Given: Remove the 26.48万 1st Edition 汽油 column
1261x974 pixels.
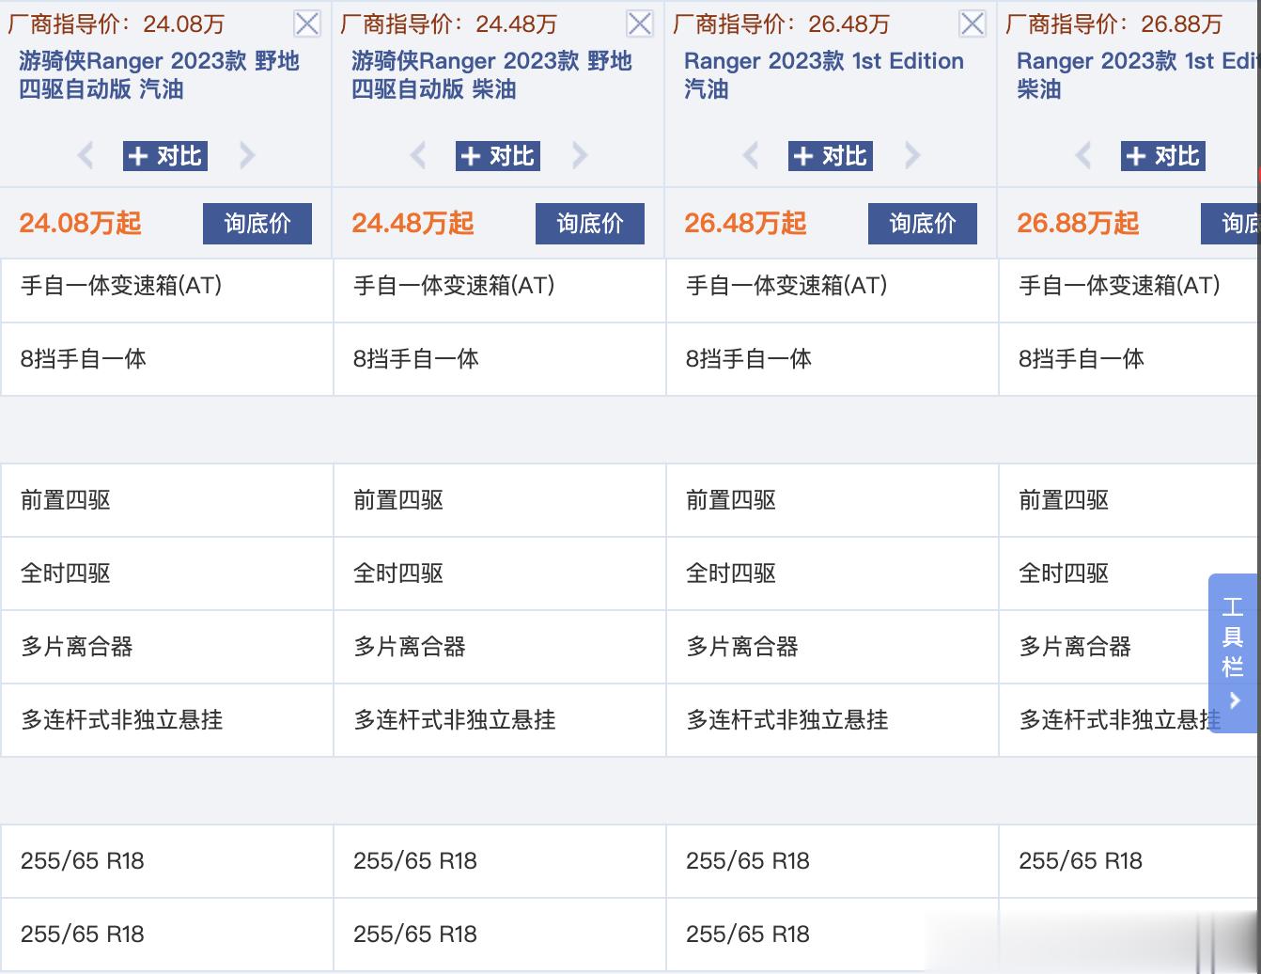Looking at the screenshot, I should pyautogui.click(x=973, y=24).
